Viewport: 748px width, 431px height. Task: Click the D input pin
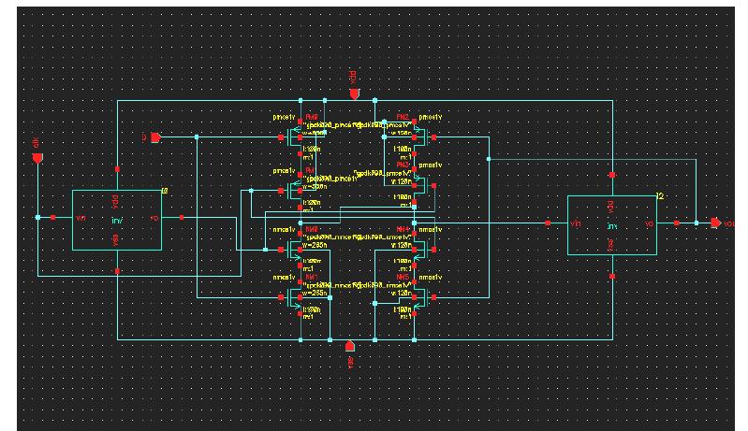(x=156, y=137)
